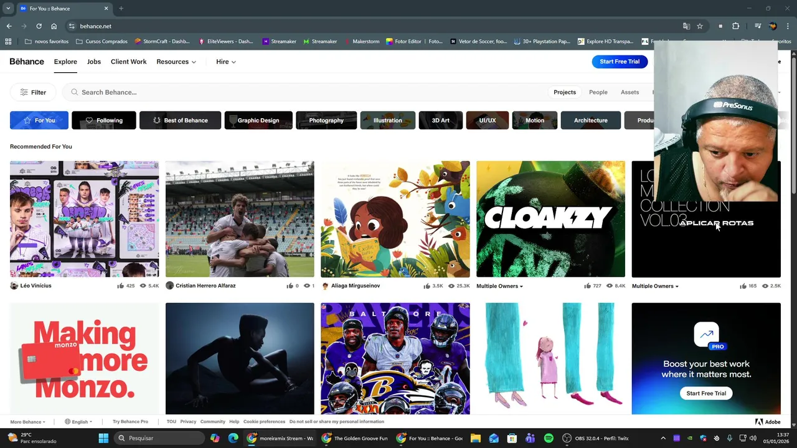Go back with the browser back arrow

coord(9,26)
